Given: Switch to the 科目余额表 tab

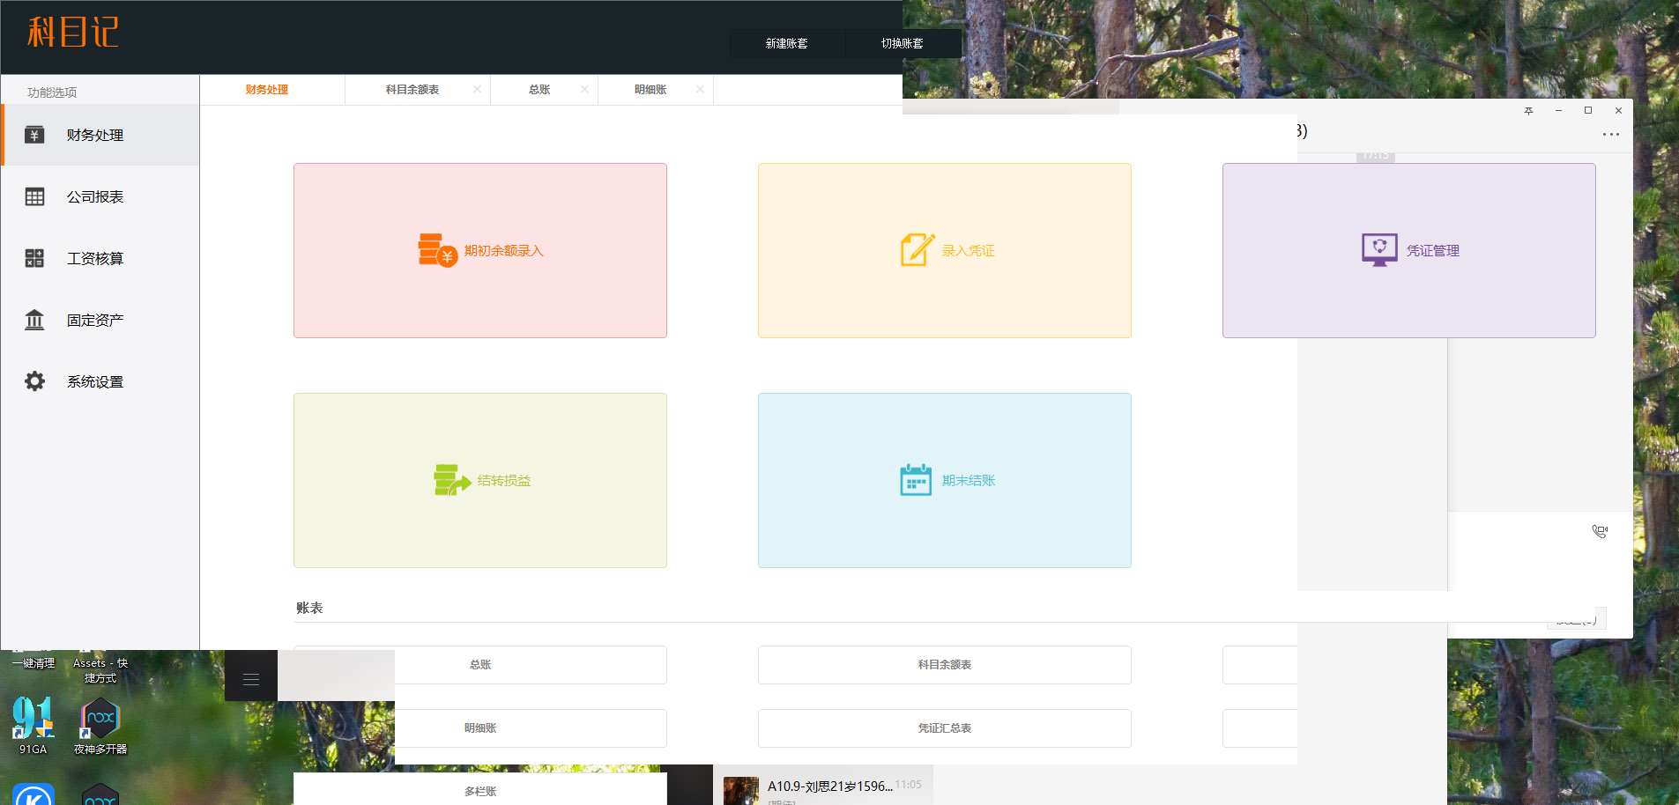Looking at the screenshot, I should click(x=412, y=90).
